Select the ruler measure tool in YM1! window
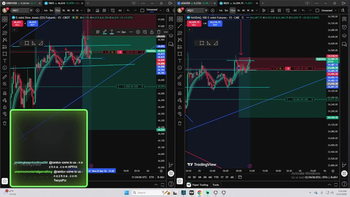The image size is (350, 197). coord(5,77)
